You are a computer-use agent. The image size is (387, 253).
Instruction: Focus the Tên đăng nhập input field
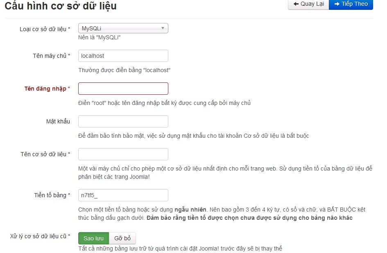tap(123, 88)
